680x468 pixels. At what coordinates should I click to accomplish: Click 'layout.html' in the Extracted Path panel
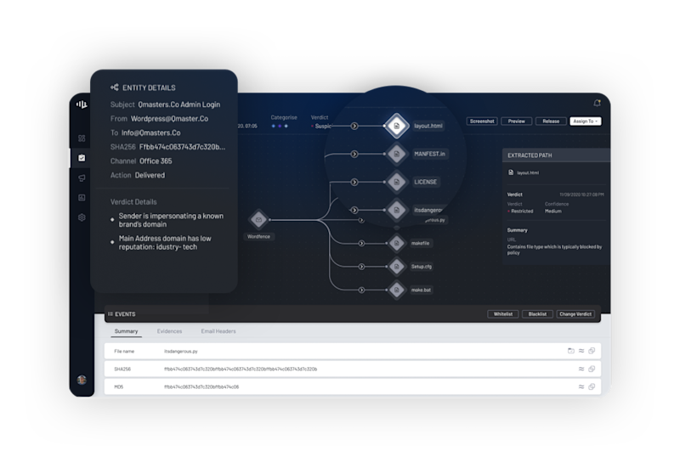click(528, 172)
